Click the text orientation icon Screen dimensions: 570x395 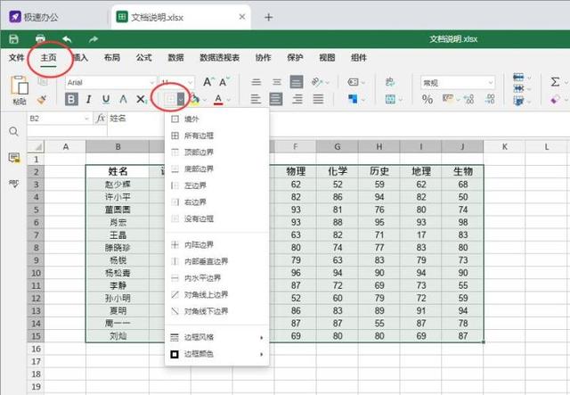pos(317,82)
